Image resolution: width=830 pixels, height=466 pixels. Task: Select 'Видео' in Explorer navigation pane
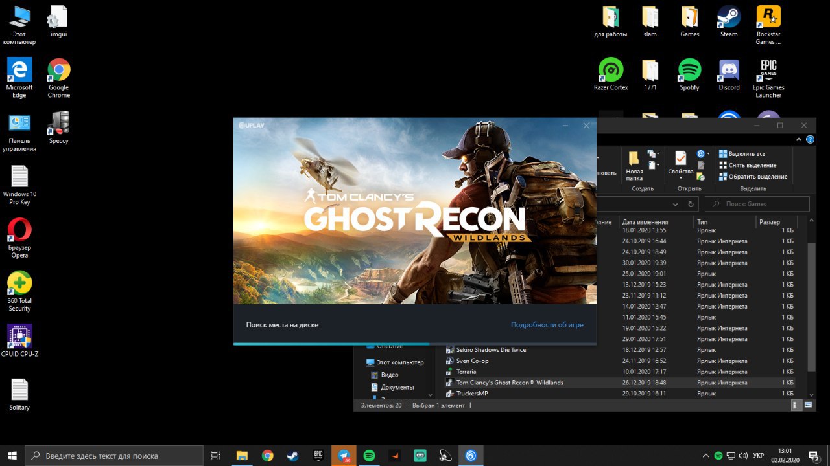pyautogui.click(x=385, y=375)
